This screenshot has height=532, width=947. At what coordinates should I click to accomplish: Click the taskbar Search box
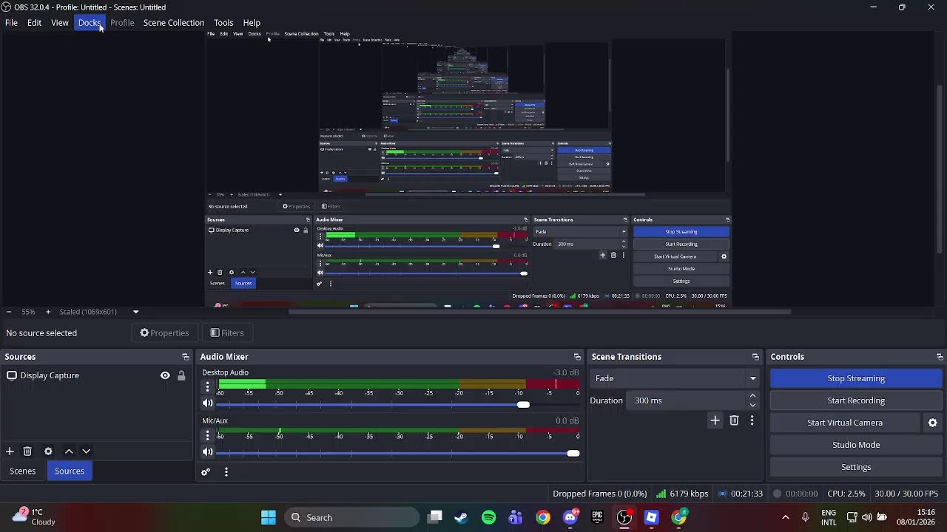tap(352, 517)
